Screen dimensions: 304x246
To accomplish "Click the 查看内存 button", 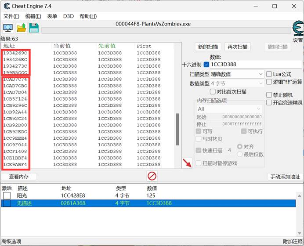I will tap(19, 177).
